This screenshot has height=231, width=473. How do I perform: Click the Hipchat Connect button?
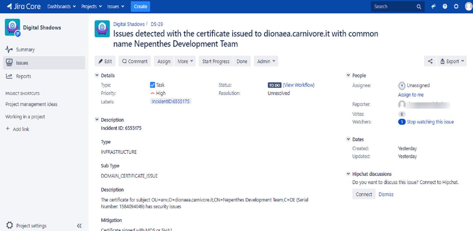pos(364,194)
